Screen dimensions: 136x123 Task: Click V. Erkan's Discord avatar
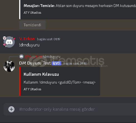(x=9, y=42)
